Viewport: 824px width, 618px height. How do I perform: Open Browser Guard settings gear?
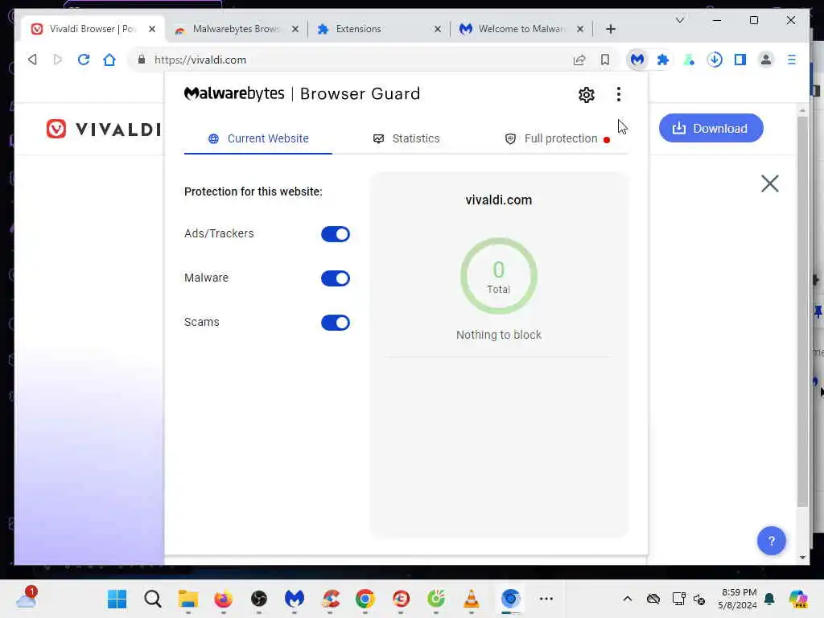(x=587, y=95)
